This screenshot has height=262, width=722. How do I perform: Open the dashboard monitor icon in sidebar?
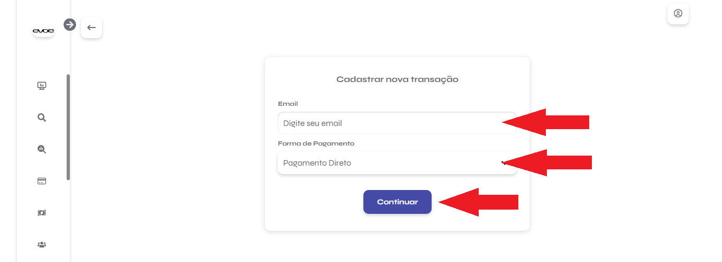click(42, 86)
